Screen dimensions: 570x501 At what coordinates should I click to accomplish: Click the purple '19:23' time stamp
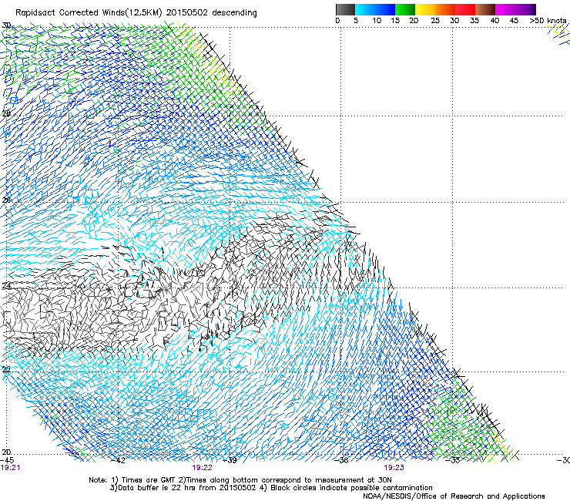(x=394, y=468)
